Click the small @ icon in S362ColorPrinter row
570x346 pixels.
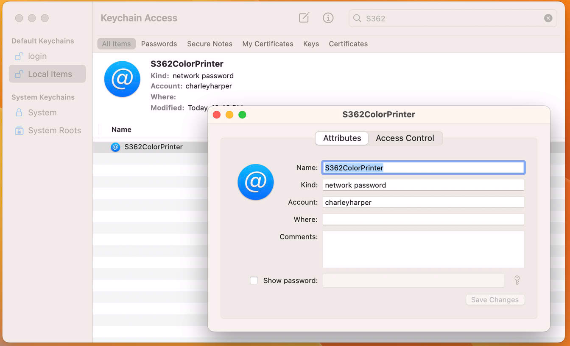[x=115, y=147]
